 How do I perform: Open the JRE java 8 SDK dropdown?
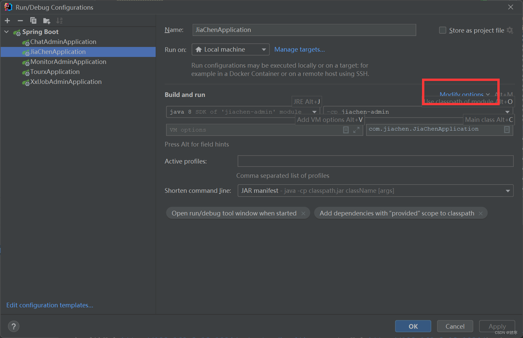tap(243, 112)
